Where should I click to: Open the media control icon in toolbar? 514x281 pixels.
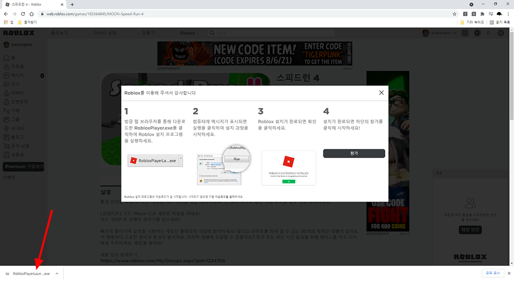click(491, 14)
